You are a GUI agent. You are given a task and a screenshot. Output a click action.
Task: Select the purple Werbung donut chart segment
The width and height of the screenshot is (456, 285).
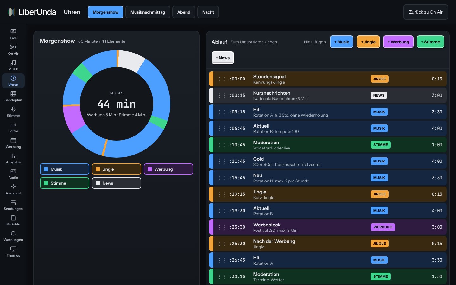pos(73,118)
